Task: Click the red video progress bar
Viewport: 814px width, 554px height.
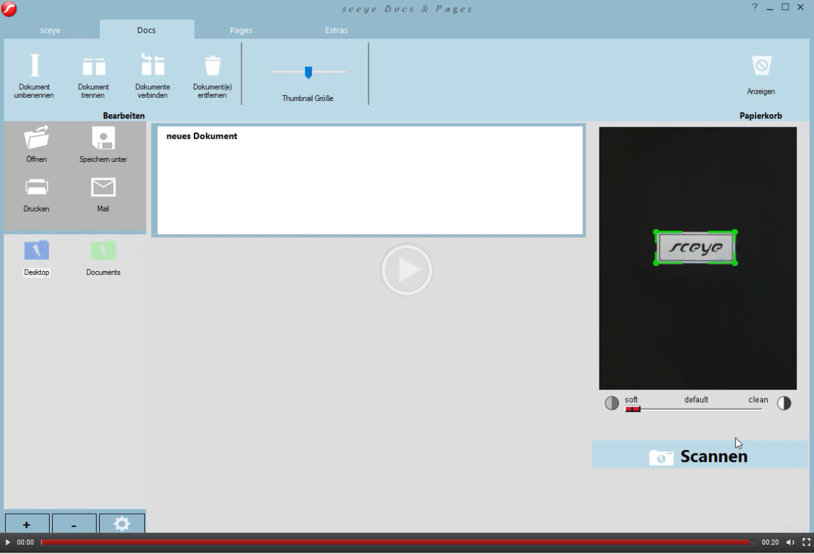Action: click(x=395, y=542)
